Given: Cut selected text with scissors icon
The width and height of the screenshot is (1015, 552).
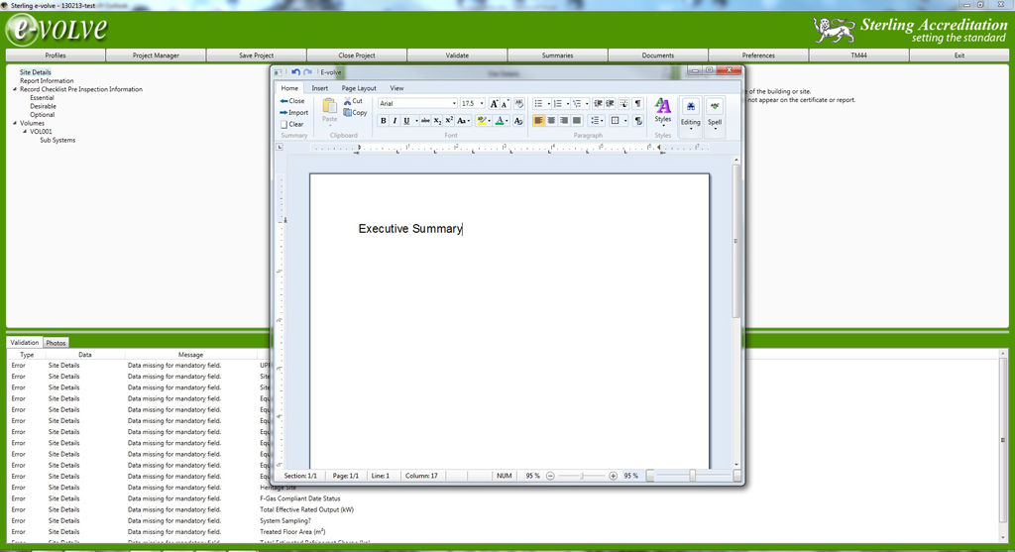Looking at the screenshot, I should tap(353, 101).
